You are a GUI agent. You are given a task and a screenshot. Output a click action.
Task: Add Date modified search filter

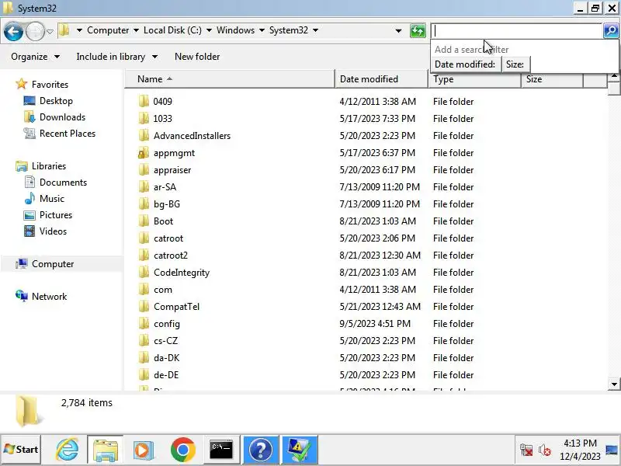click(x=464, y=64)
